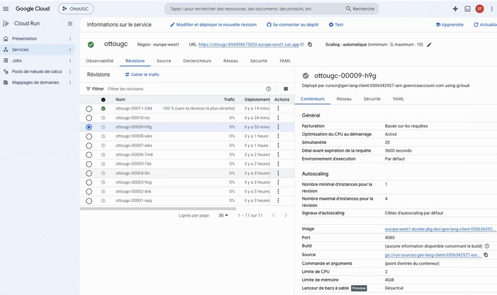Switch to the Observabilité tab

[99, 61]
